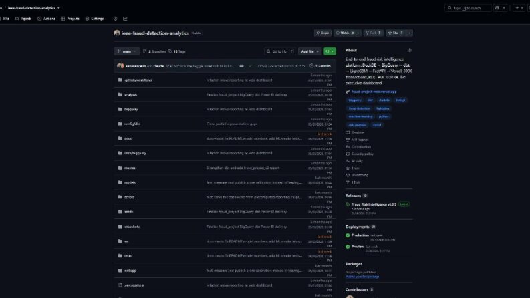Open the Star lists dropdown arrow
This screenshot has width=530, height=298.
coord(409,33)
